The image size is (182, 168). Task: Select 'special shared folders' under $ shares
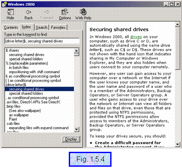[26, 59]
